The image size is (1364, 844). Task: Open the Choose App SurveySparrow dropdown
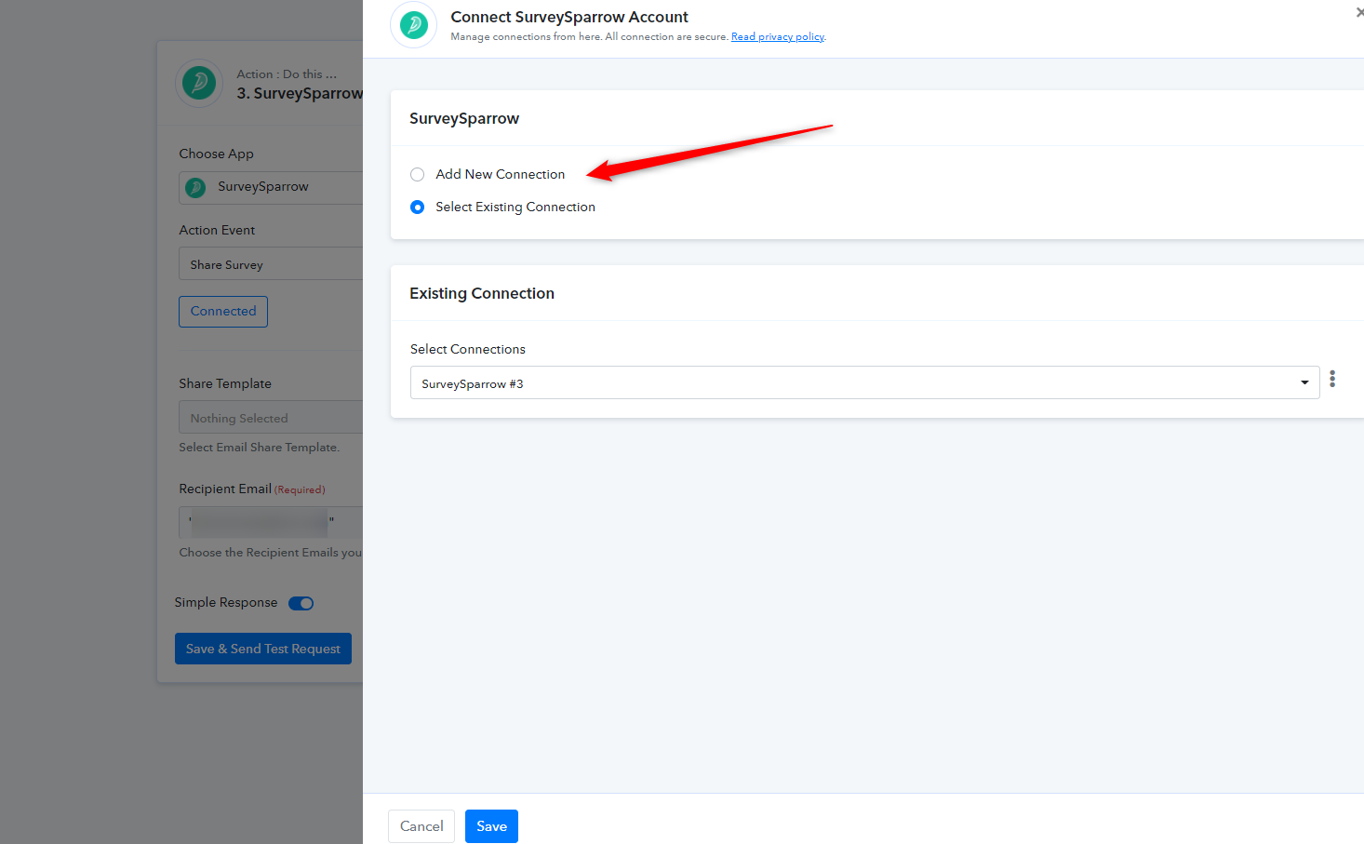point(271,187)
